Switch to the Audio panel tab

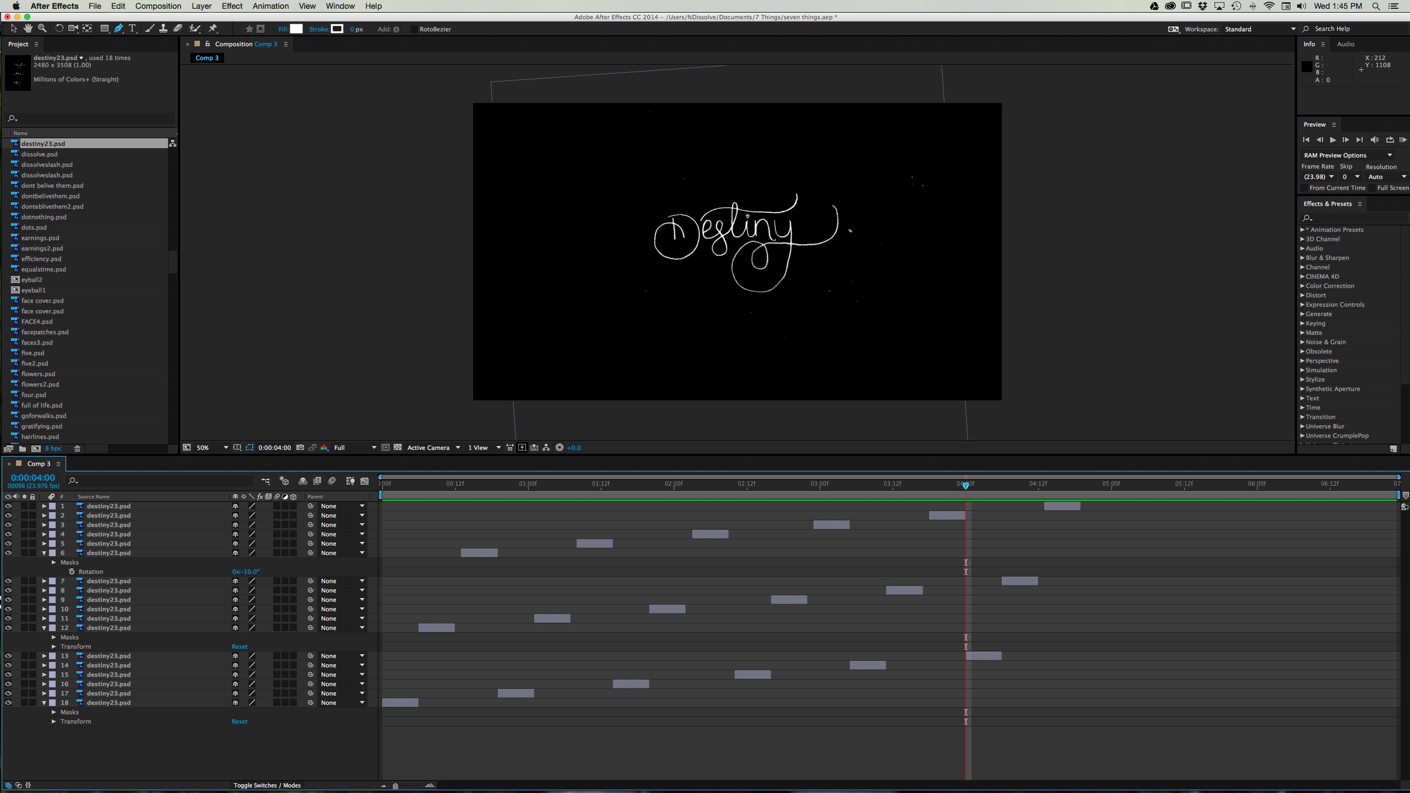[x=1346, y=44]
